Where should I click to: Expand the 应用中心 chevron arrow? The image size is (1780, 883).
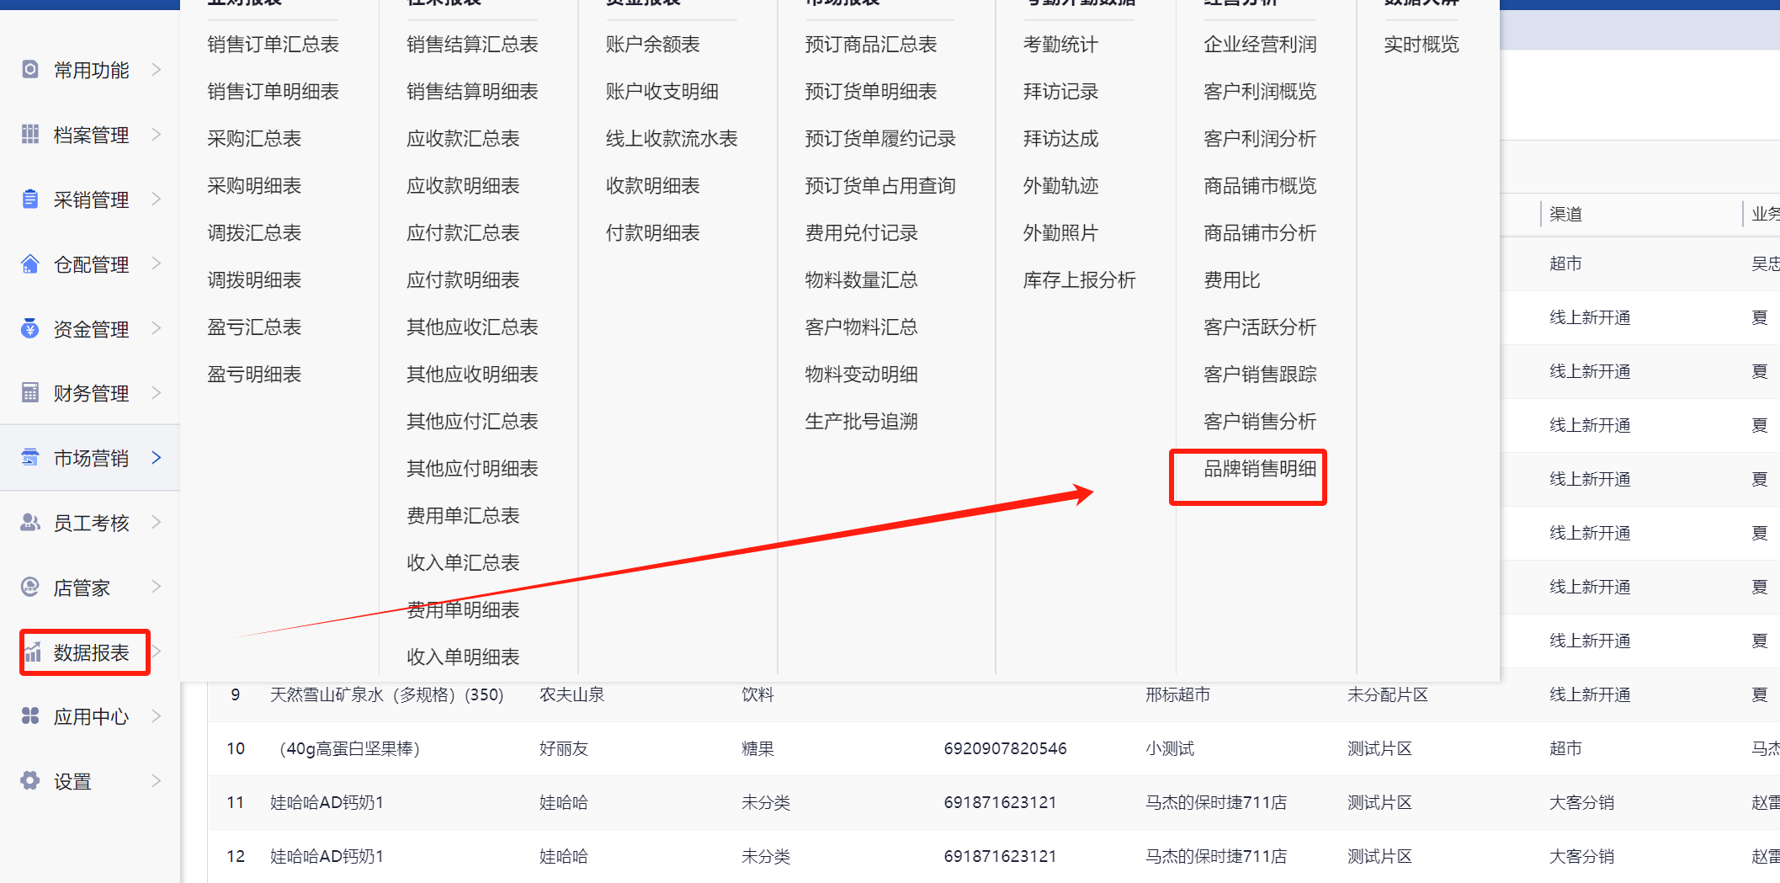click(157, 716)
